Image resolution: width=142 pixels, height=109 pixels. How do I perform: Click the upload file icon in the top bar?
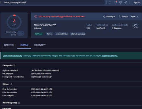110,2
